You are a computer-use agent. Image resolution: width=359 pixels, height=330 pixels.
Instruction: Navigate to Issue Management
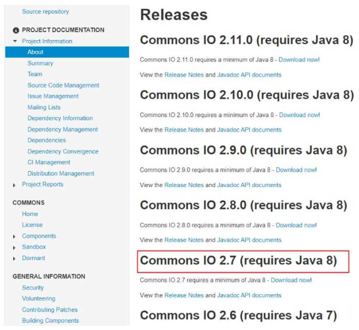point(53,96)
